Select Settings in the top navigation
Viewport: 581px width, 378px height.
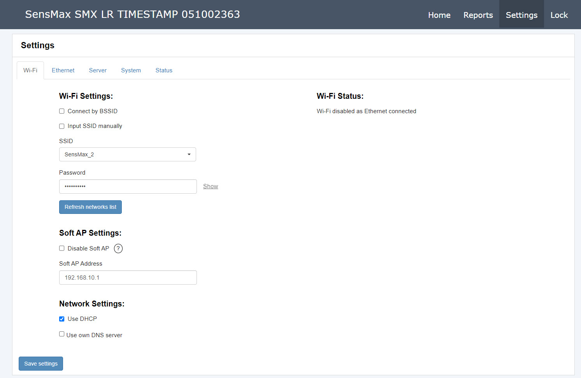(x=521, y=15)
